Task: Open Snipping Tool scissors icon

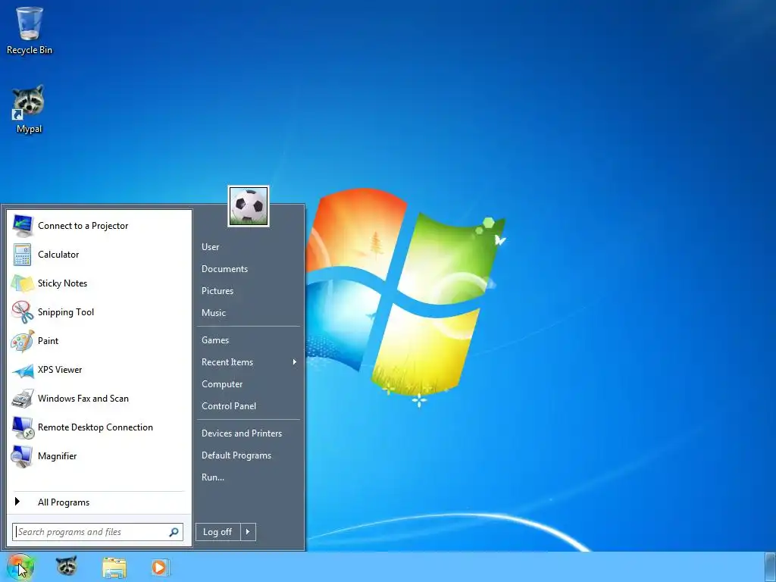Action: (x=22, y=311)
